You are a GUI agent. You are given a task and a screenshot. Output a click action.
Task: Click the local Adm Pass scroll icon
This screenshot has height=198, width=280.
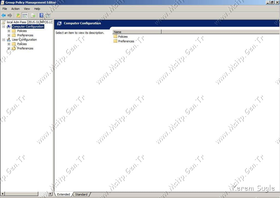3,22
